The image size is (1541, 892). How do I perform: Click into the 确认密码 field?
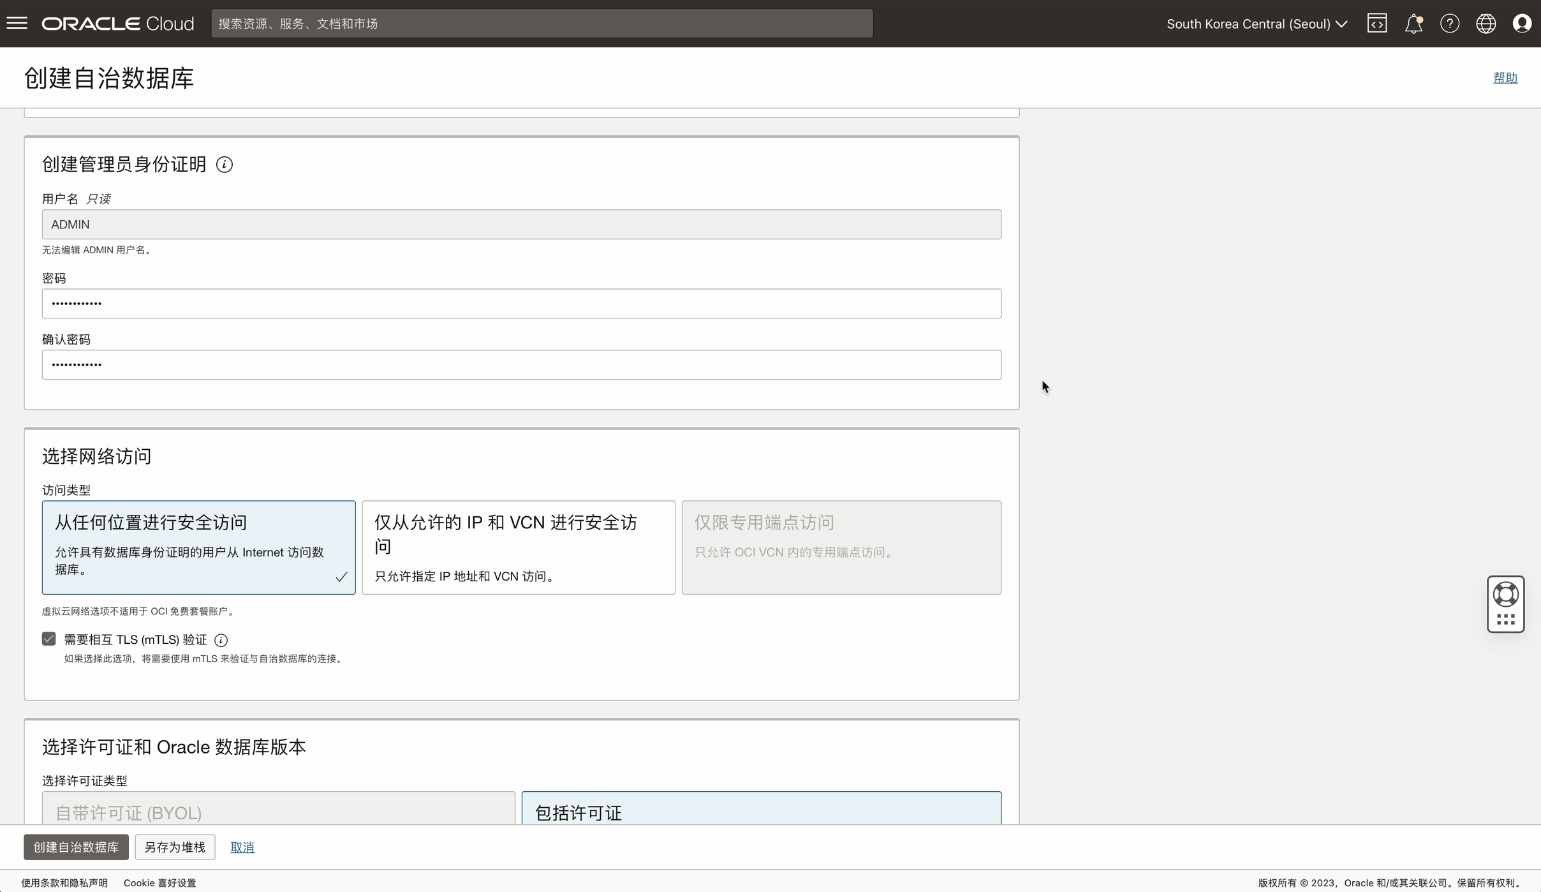coord(522,365)
